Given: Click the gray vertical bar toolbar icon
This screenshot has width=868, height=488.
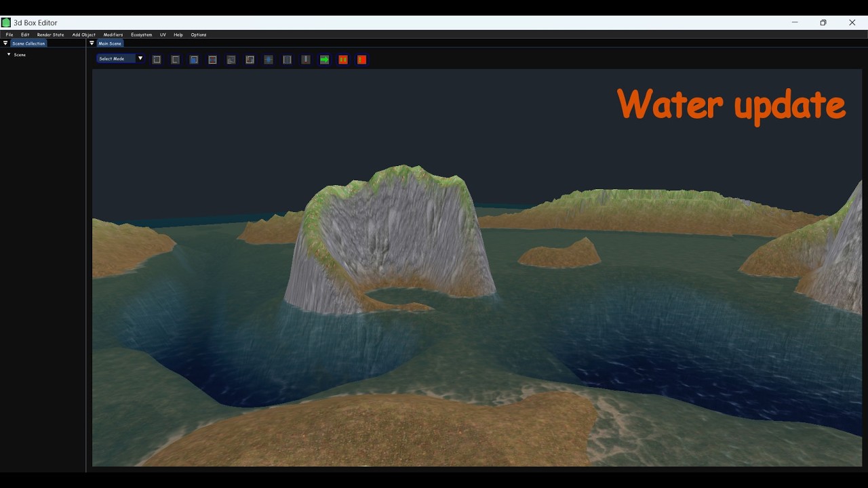Looking at the screenshot, I should pos(306,60).
